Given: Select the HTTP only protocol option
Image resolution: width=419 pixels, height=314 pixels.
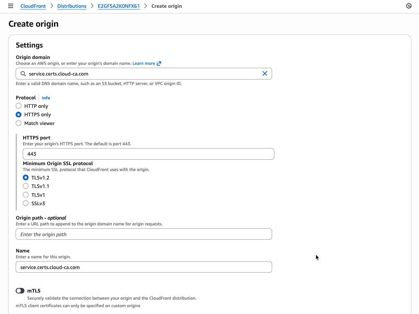Looking at the screenshot, I should click(x=19, y=106).
